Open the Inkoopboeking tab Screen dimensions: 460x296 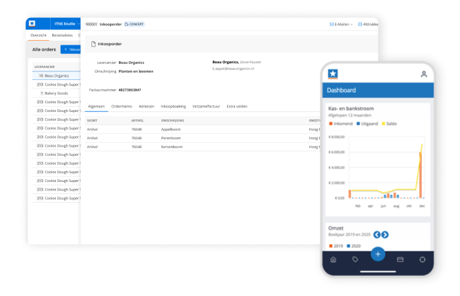tap(173, 106)
